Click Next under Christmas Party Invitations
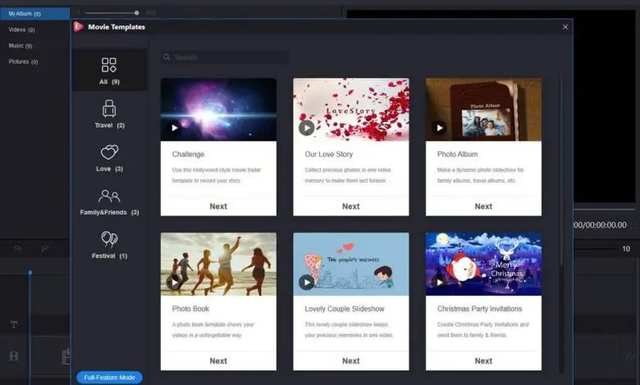Screen dimensions: 640x385 coord(483,361)
